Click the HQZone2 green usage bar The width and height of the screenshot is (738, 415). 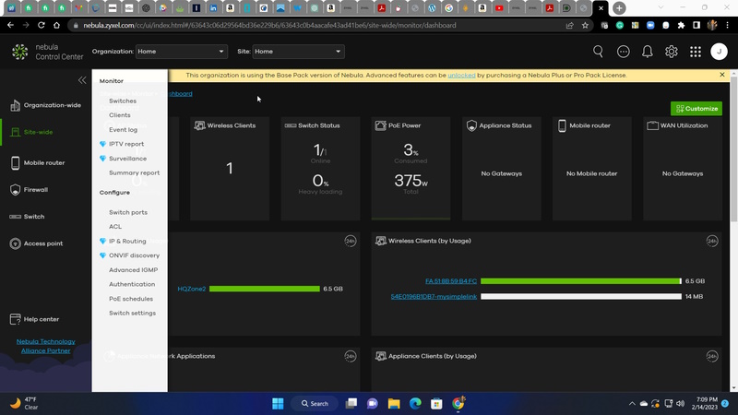(265, 289)
